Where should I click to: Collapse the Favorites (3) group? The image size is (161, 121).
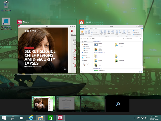(94, 41)
